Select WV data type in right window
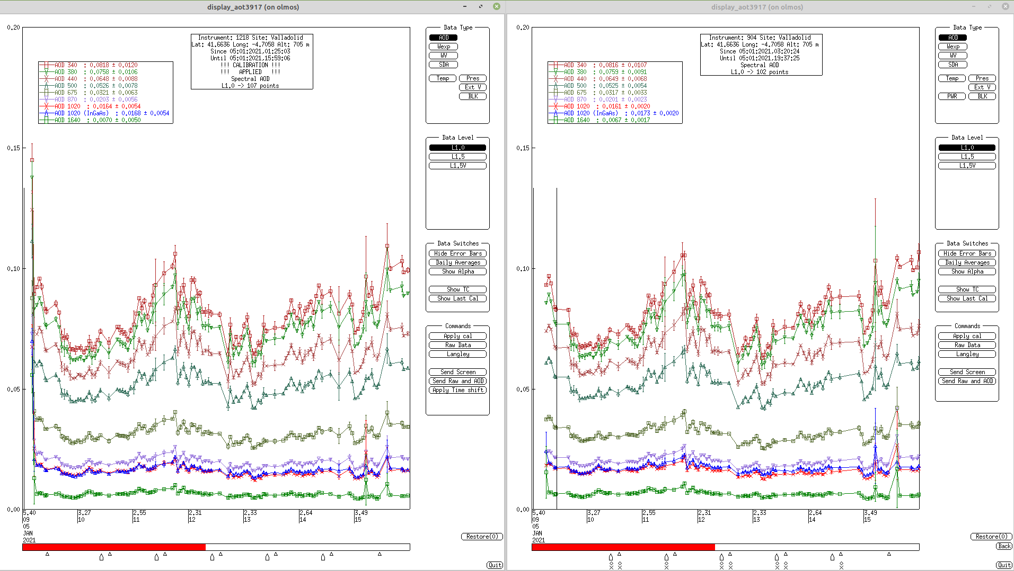 [x=953, y=56]
